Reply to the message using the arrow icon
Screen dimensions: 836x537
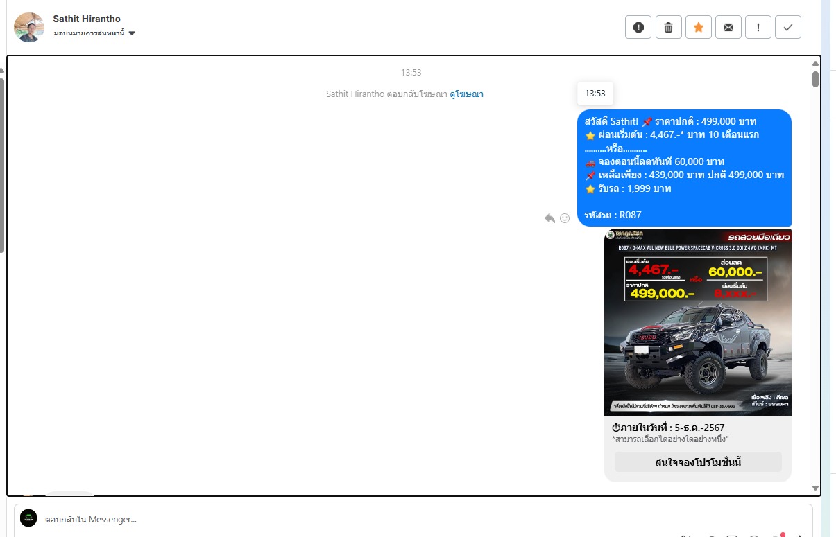click(x=549, y=218)
